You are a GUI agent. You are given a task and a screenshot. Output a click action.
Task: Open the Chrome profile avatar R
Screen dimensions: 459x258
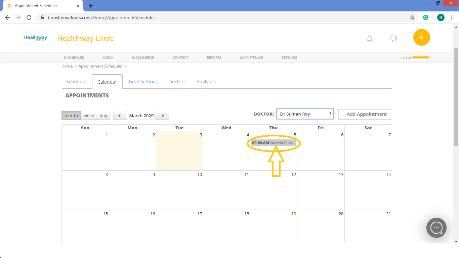(441, 17)
